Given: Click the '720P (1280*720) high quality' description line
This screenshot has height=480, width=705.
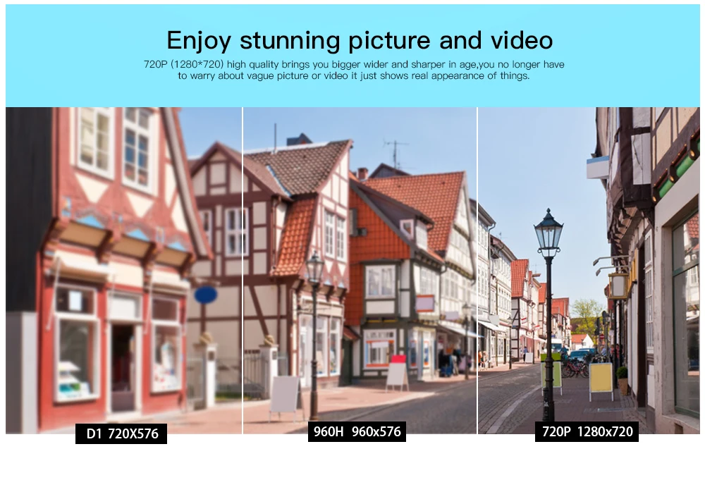Looking at the screenshot, I should click(x=354, y=64).
